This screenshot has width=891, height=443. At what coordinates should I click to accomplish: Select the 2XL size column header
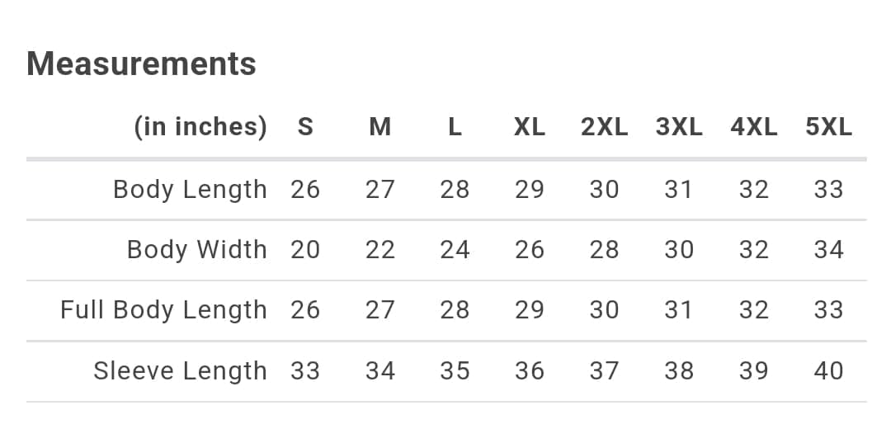pos(604,127)
